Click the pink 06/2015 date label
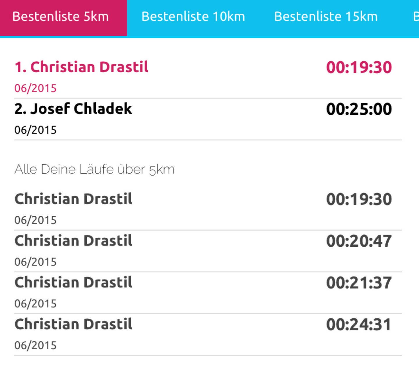 (x=35, y=88)
